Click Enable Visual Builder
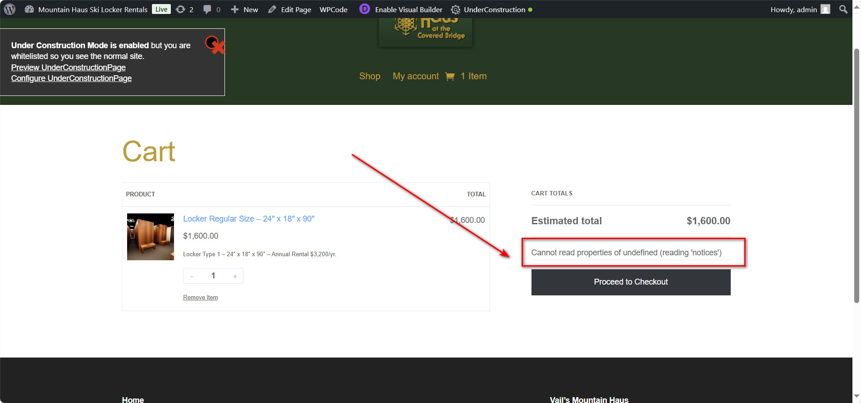This screenshot has height=403, width=861. [x=408, y=9]
